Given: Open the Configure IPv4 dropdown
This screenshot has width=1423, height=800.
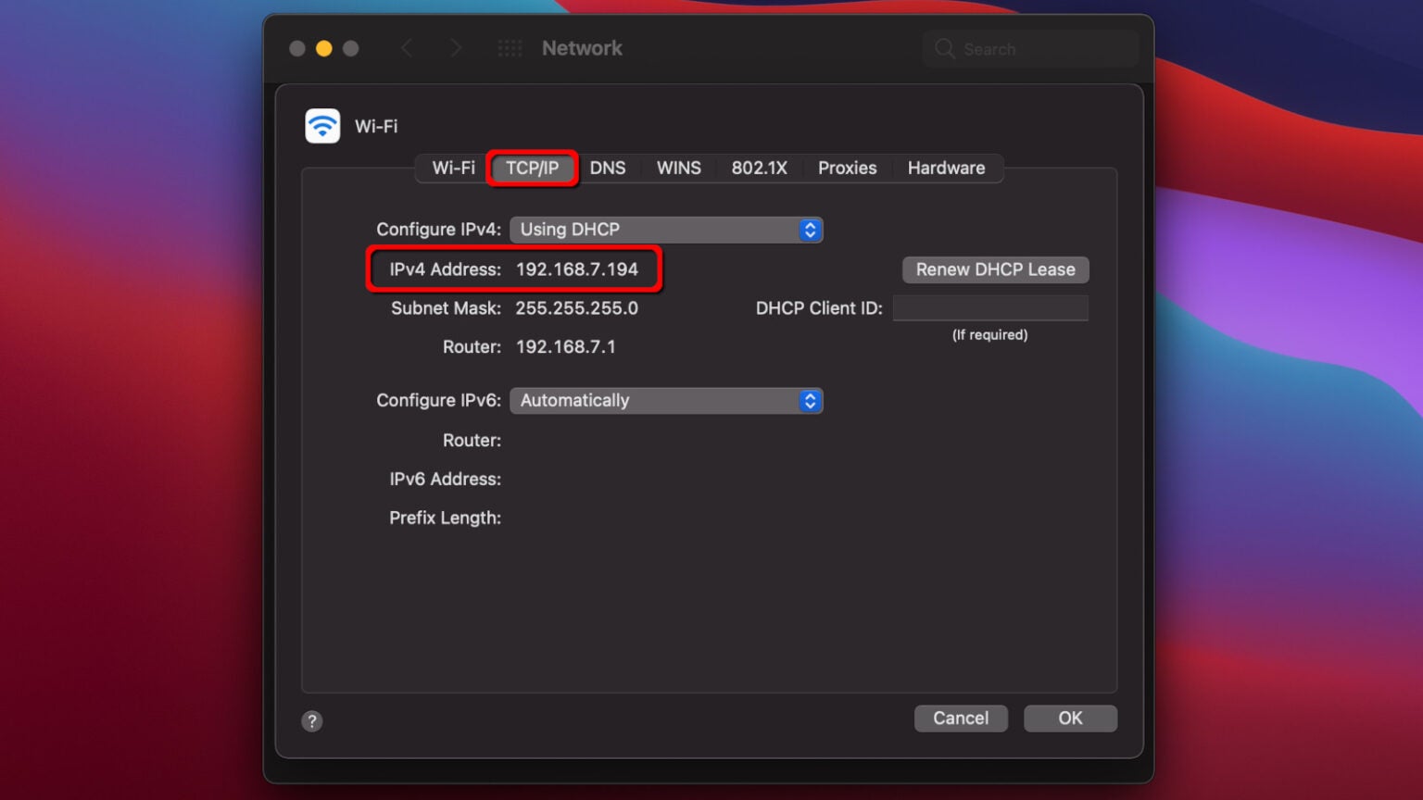Looking at the screenshot, I should [x=666, y=230].
